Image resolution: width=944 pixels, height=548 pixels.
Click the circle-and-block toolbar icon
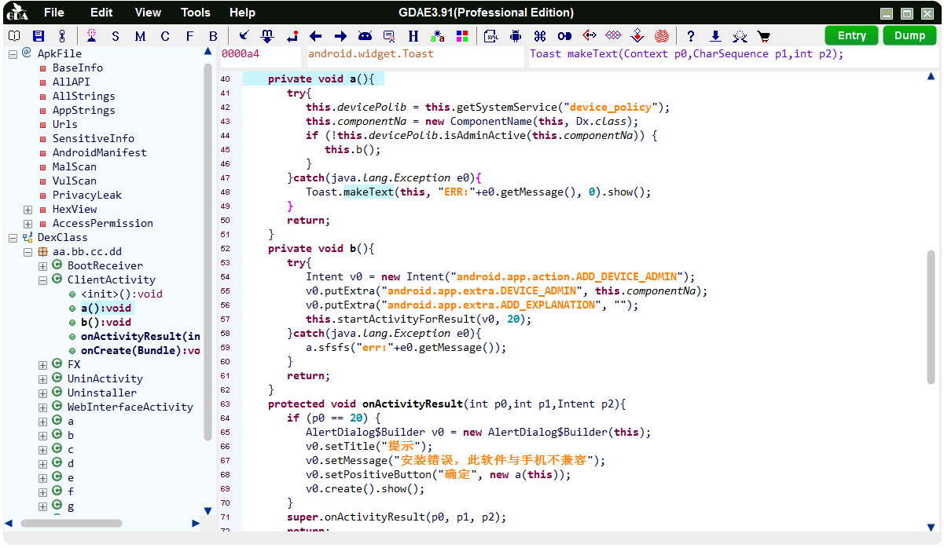tap(564, 36)
